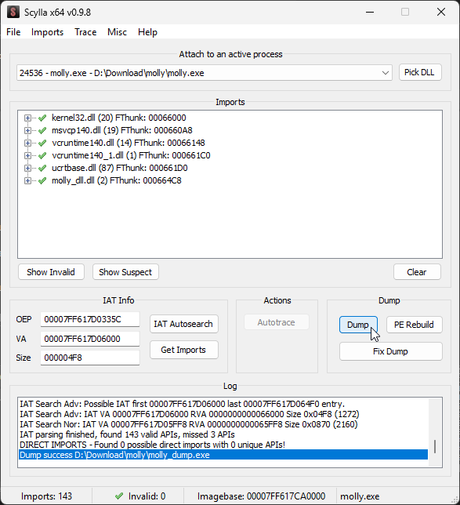Click the Log panel vertical scrollbar
The width and height of the screenshot is (460, 505).
435,433
